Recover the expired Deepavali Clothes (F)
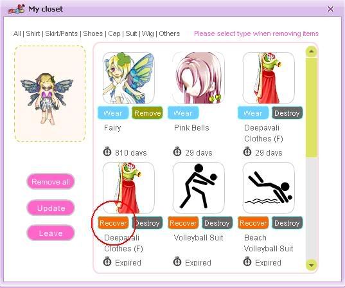Image resolution: width=345 pixels, height=288 pixels. point(113,223)
